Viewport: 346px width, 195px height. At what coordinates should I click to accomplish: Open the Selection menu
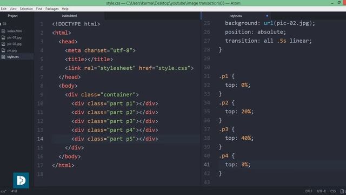(26, 9)
